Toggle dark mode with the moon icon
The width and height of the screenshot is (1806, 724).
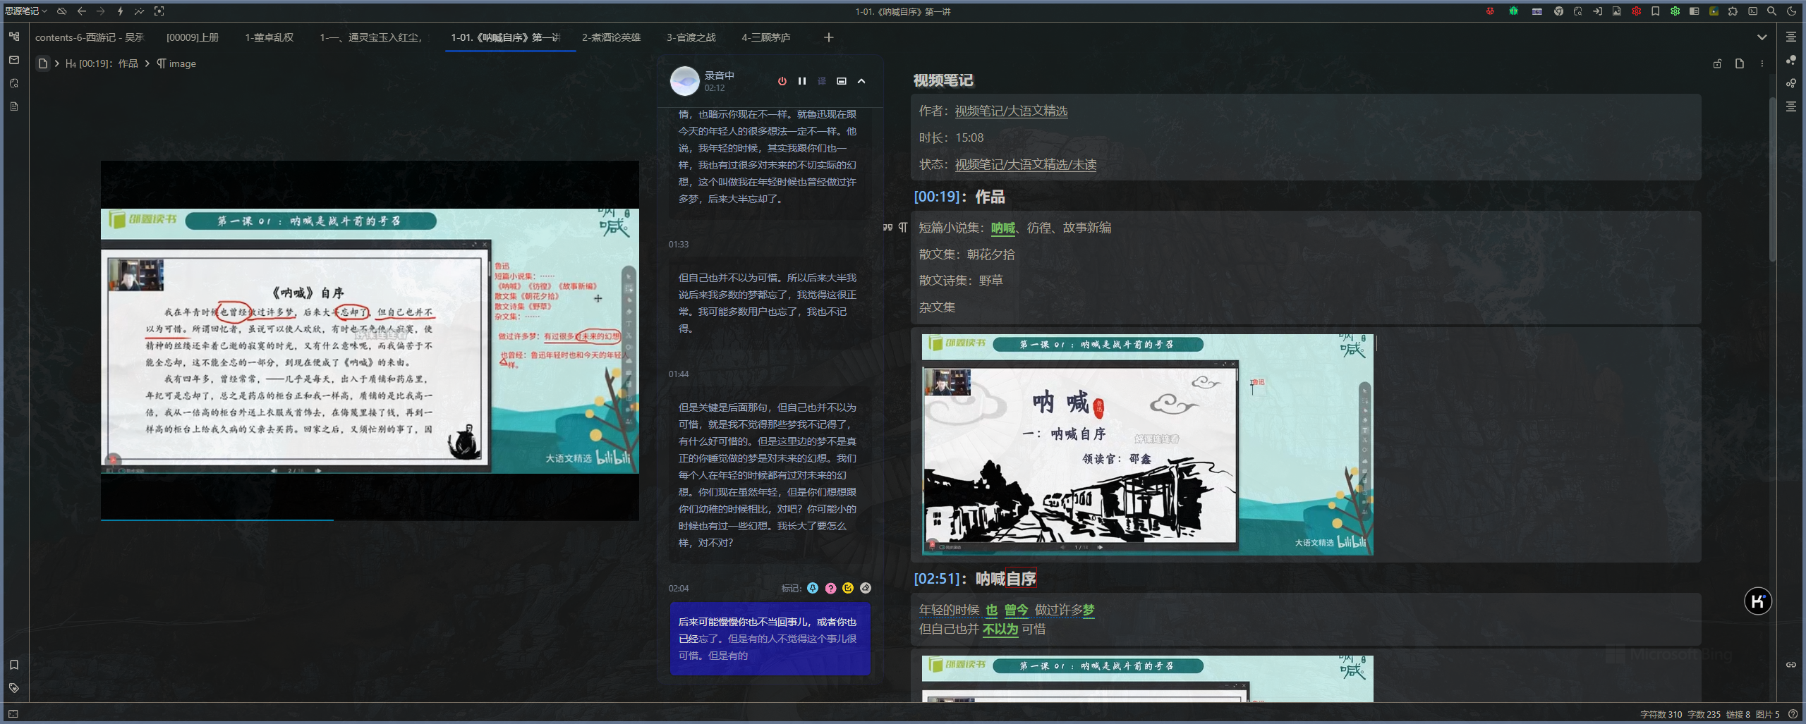tap(1791, 11)
